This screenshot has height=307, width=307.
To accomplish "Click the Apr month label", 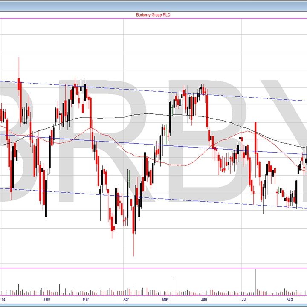I will (126, 299).
